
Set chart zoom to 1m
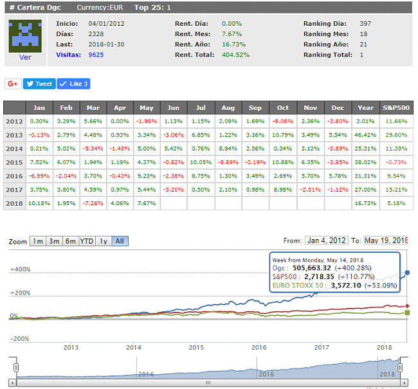pos(38,241)
